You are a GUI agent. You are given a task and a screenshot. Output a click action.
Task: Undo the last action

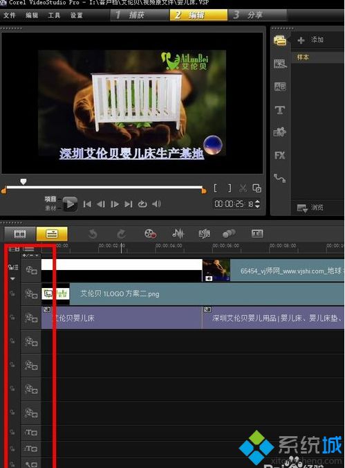pyautogui.click(x=93, y=234)
